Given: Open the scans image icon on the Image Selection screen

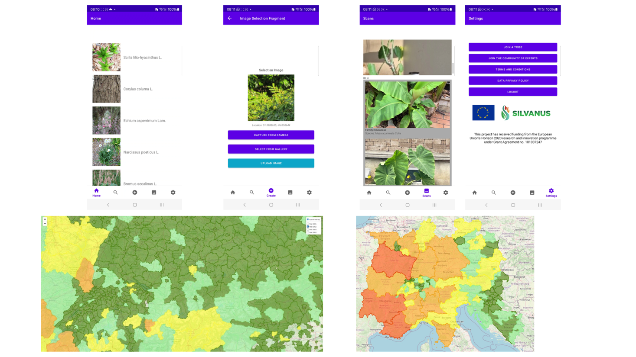Looking at the screenshot, I should click(x=290, y=193).
